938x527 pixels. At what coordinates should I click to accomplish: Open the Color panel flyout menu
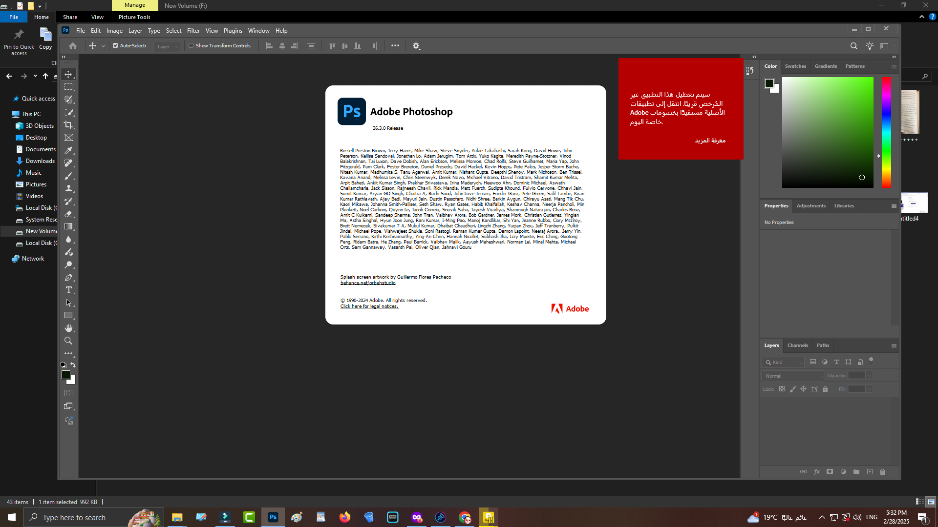pos(894,66)
